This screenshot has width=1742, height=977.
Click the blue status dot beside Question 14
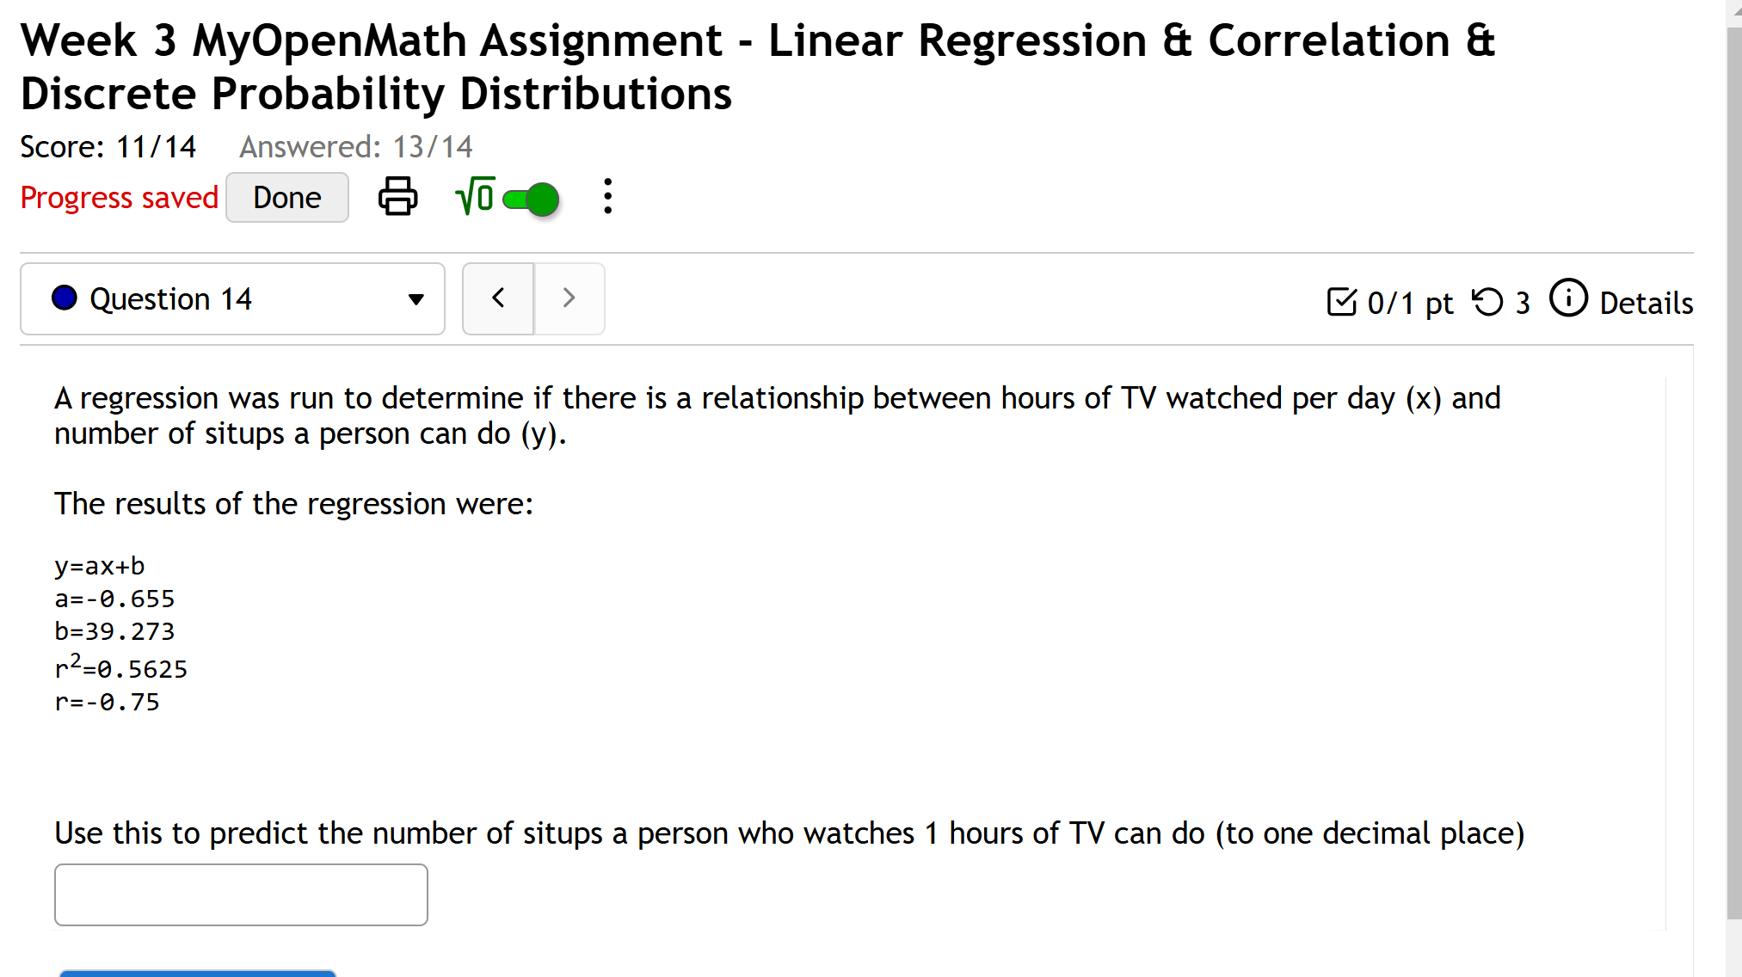63,298
